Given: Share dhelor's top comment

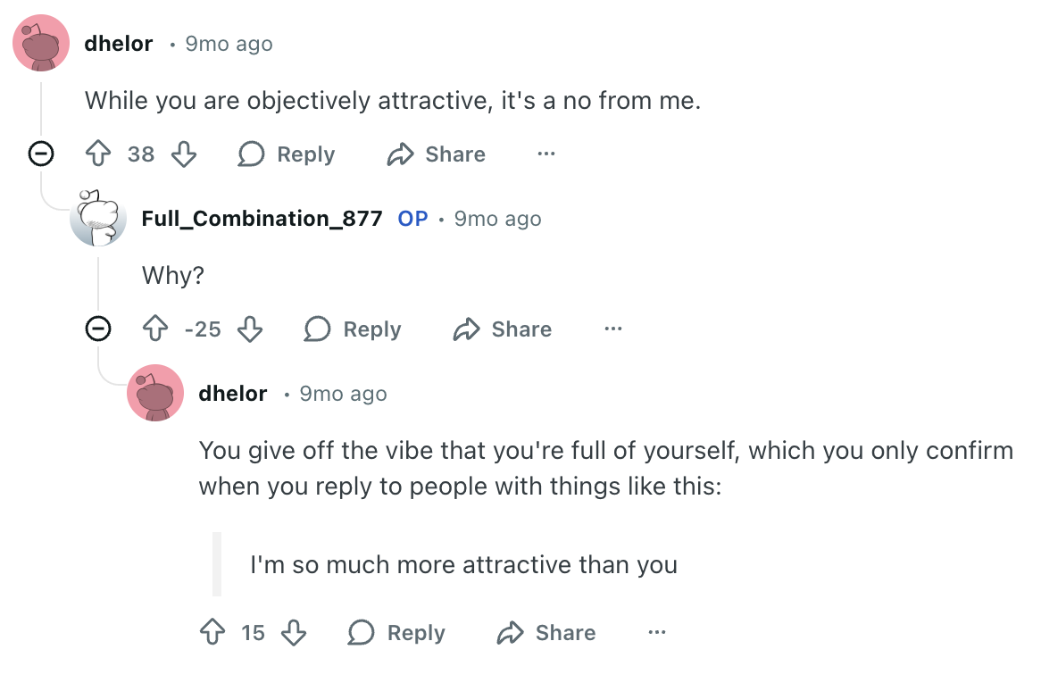Looking at the screenshot, I should coord(436,154).
